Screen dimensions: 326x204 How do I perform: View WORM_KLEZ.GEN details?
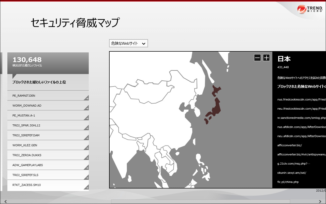48,145
